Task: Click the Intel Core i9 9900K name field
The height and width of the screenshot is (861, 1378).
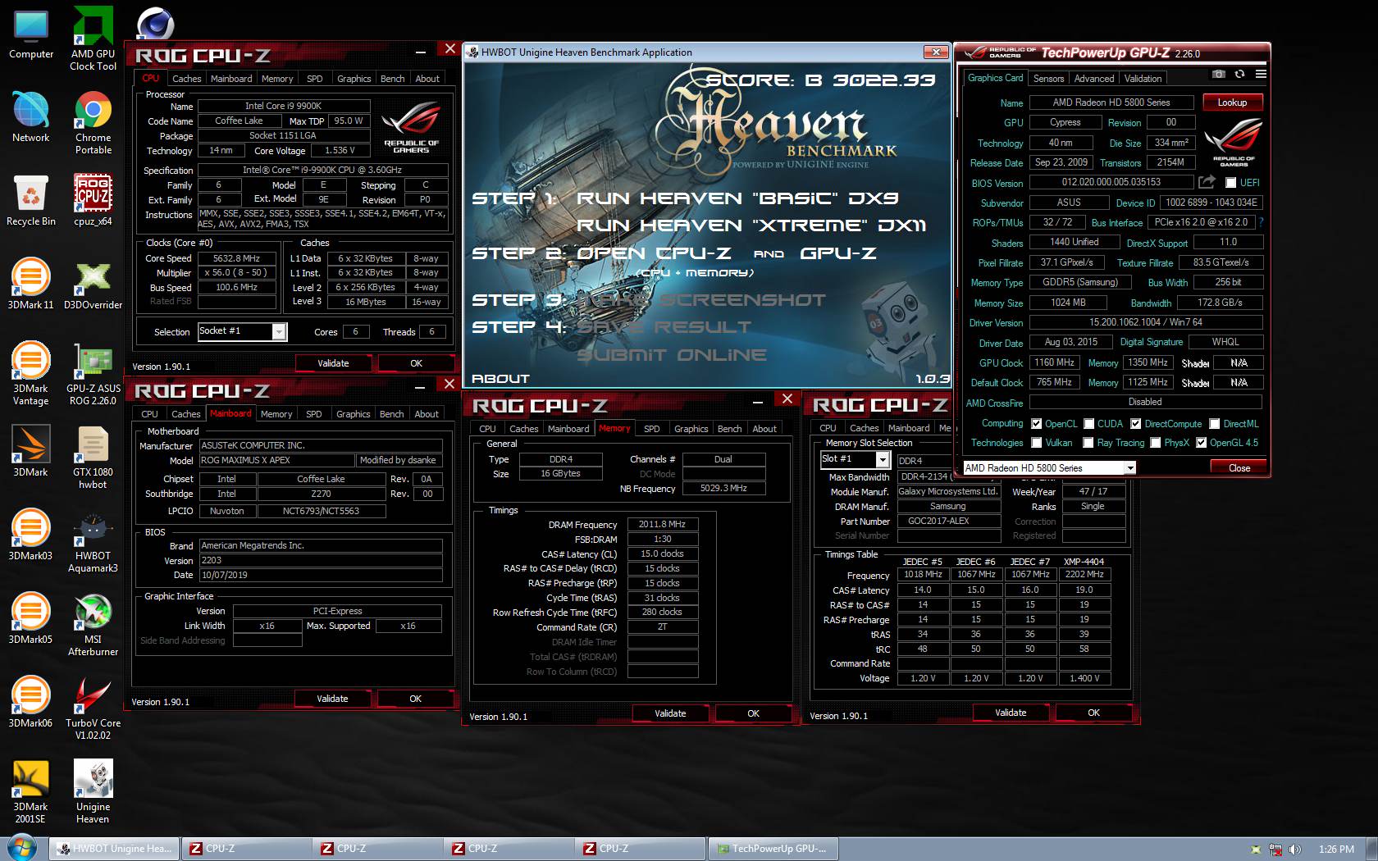Action: pyautogui.click(x=283, y=106)
